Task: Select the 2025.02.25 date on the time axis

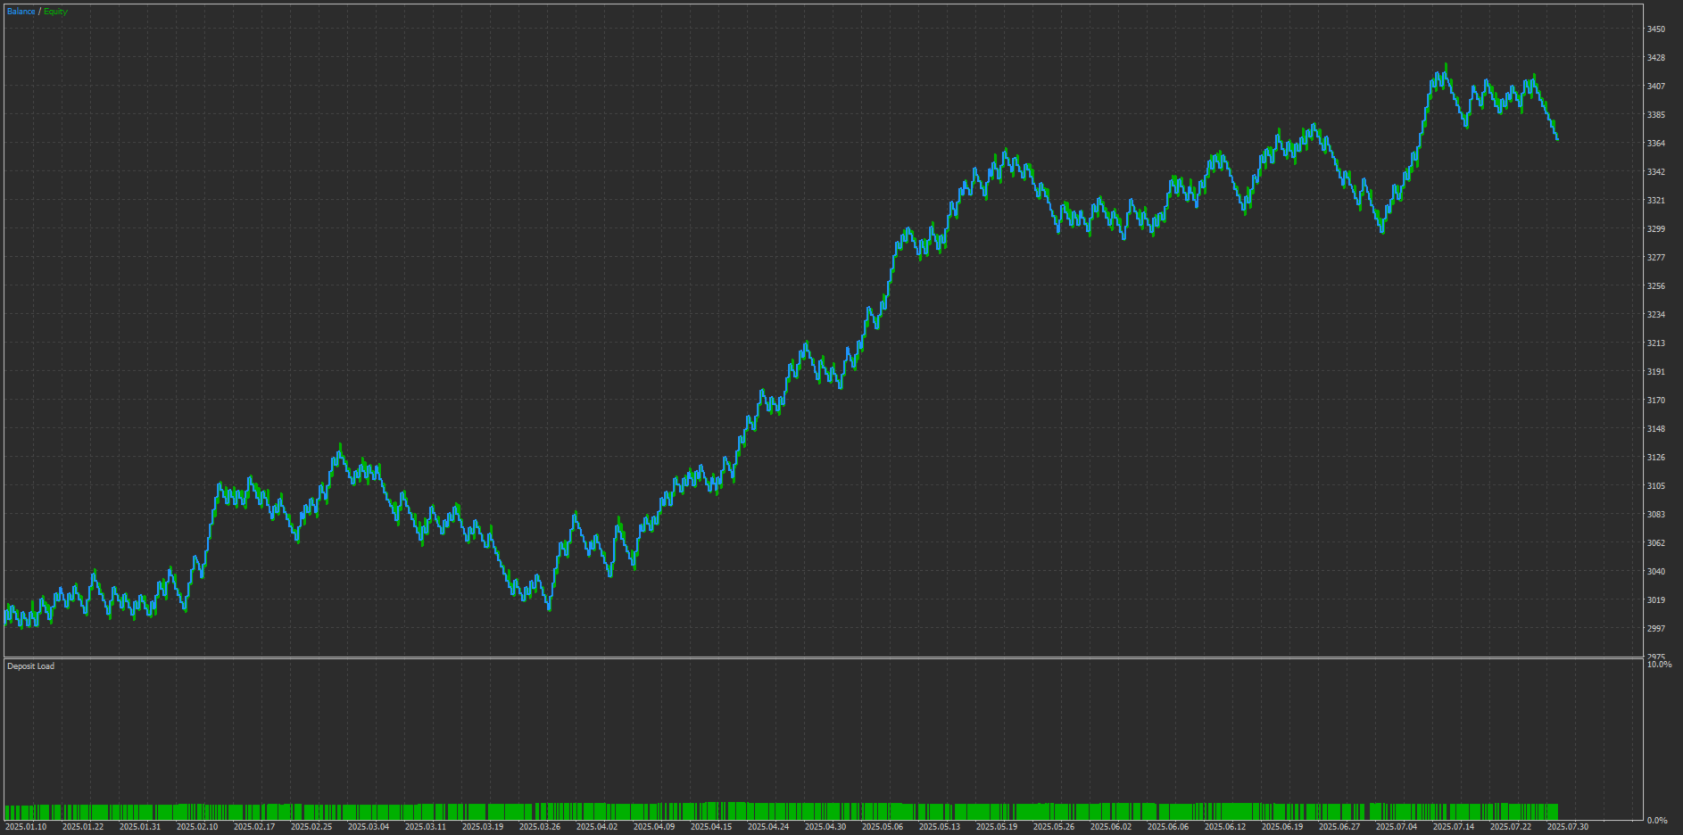Action: click(x=311, y=827)
